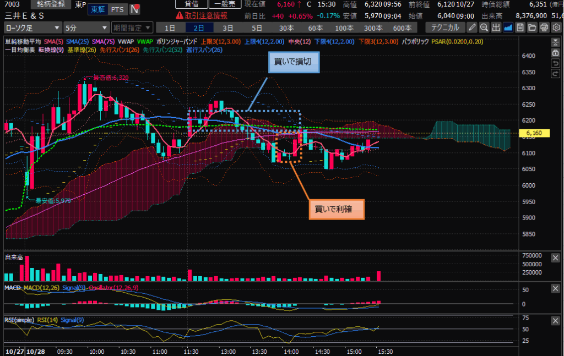Click the magnifier zoom icon in toolbar
The image size is (564, 356).
[484, 27]
